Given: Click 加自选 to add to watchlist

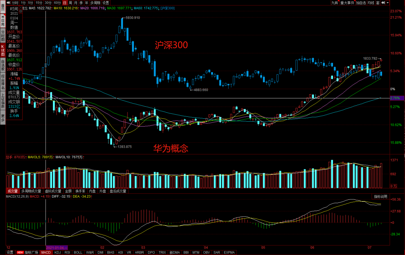Looking at the screenshot, I should (361, 3).
